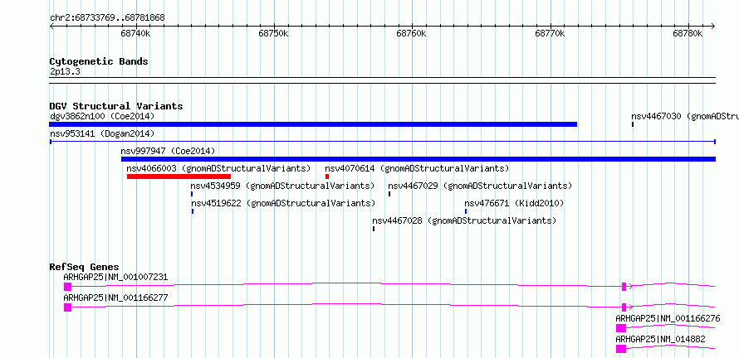Click the nsv4066003 (gnomADStructuralVariants) label
This screenshot has height=358, width=739.
(218, 168)
